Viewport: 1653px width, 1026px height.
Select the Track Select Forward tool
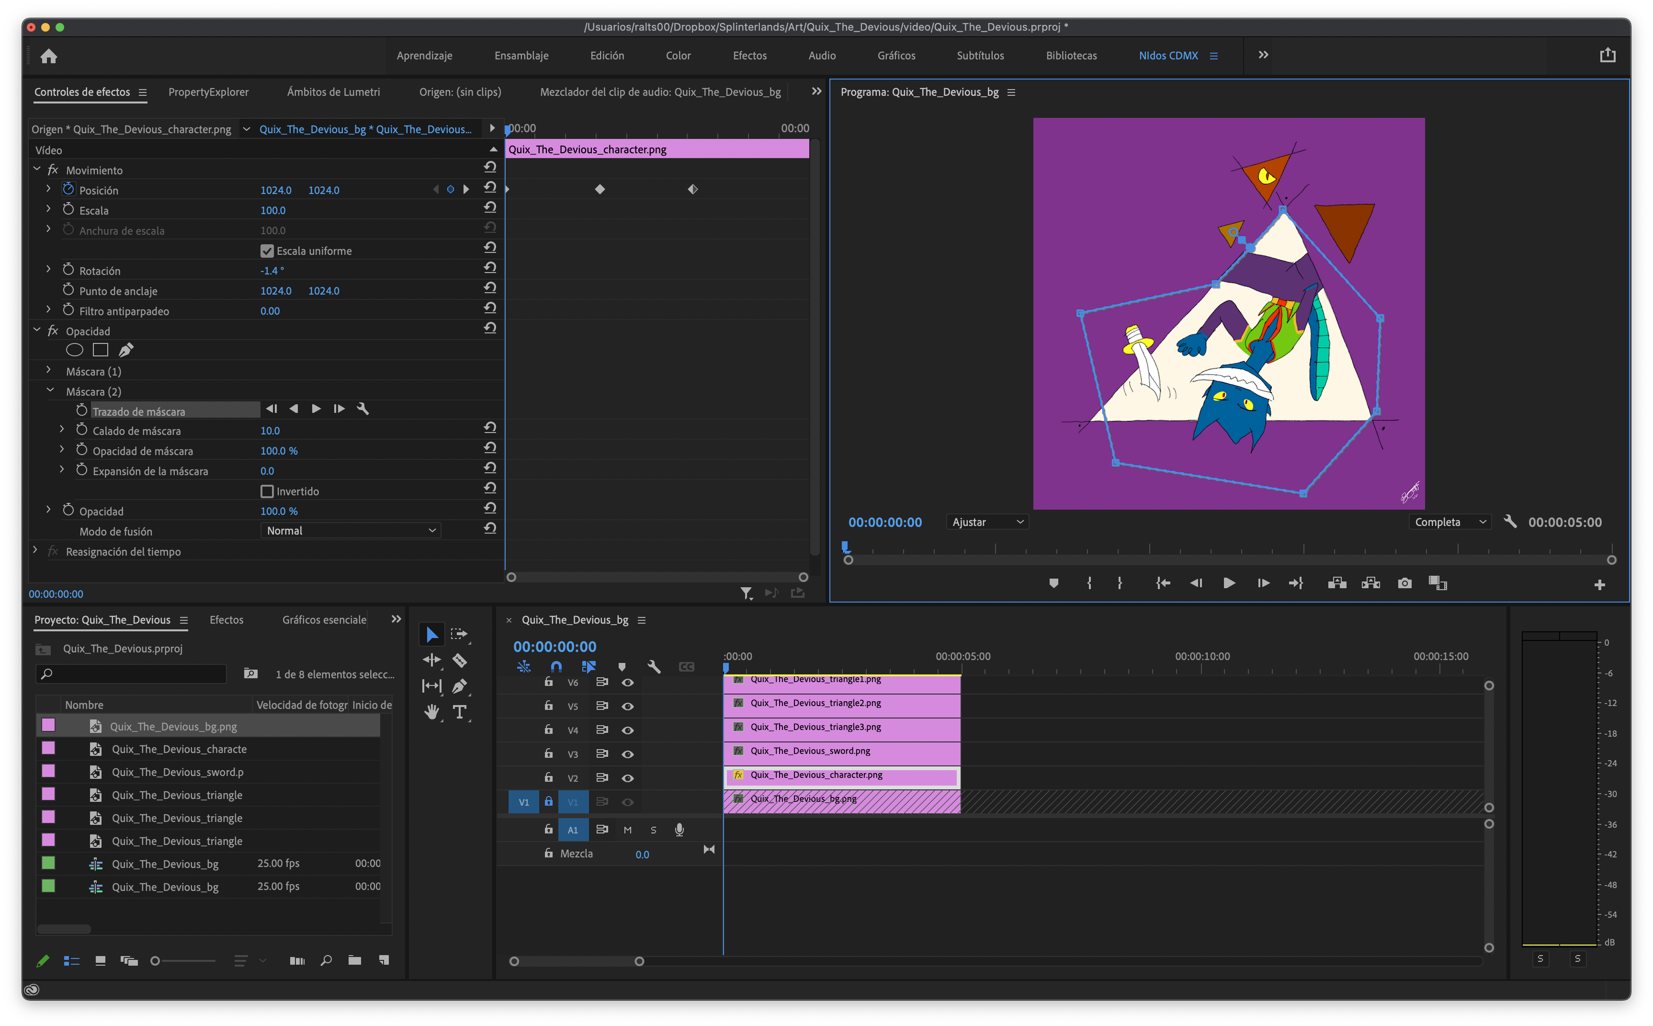tap(459, 635)
